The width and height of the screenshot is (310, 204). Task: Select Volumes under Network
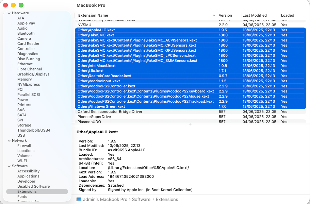25,156
